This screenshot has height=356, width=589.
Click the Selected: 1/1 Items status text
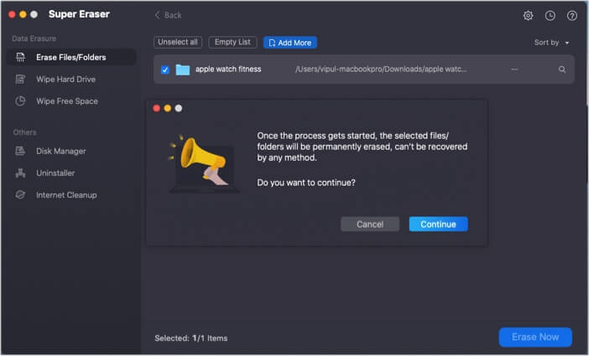(190, 338)
